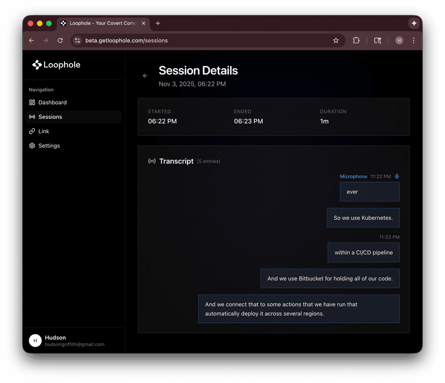The height and width of the screenshot is (383, 445).
Task: Open the Chrome profile avatar
Action: 399,40
